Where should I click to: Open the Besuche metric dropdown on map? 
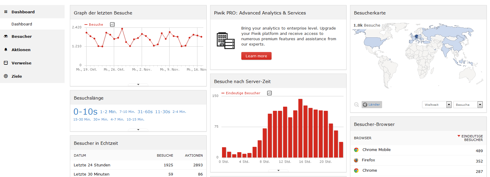[468, 105]
